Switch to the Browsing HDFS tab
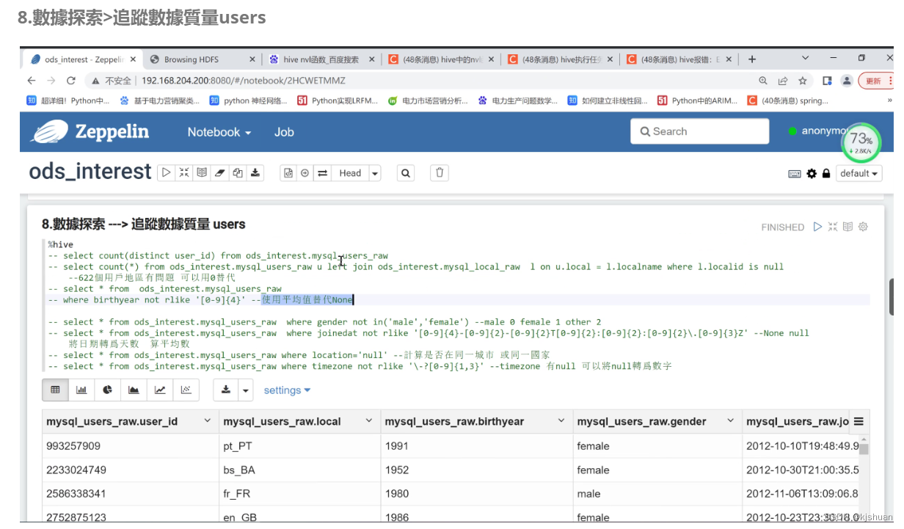Screen dimensions: 904x529 click(x=202, y=59)
